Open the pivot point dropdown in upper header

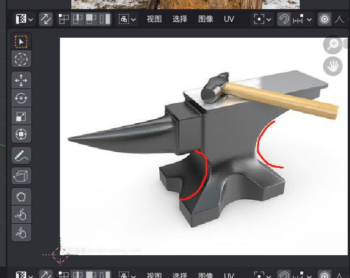(262, 19)
